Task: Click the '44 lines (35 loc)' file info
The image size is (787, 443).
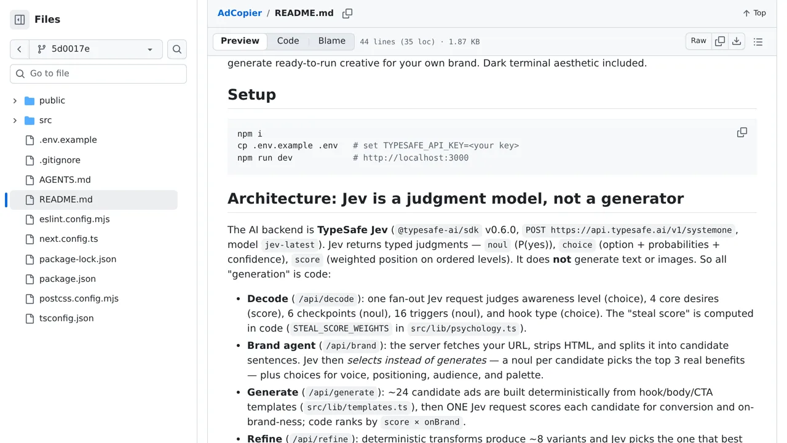Action: coord(420,42)
